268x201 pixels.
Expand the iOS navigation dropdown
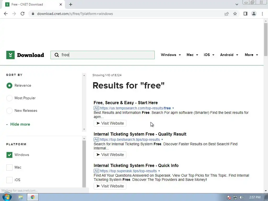[209, 55]
